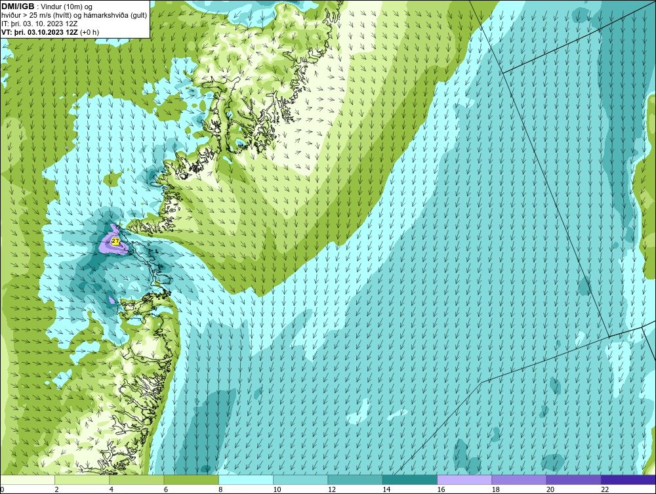656x494 pixels.
Task: Click the legend value 16
Action: pyautogui.click(x=441, y=489)
